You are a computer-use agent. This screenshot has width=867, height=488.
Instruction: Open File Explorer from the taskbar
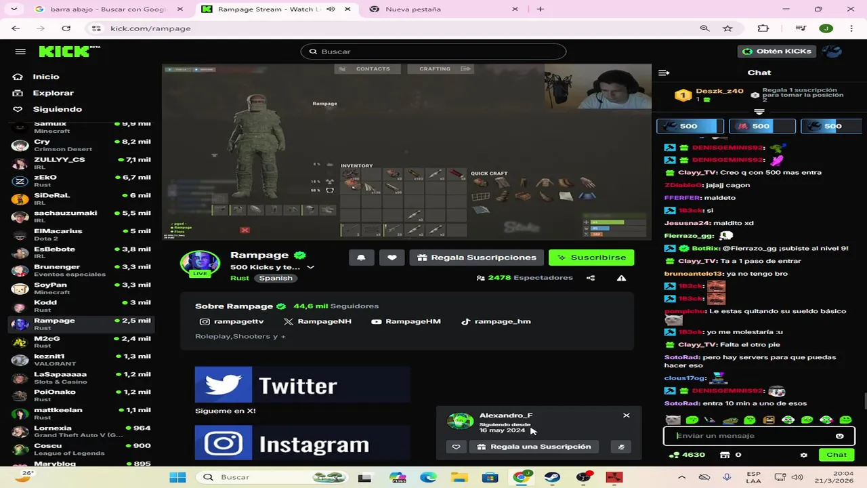click(460, 477)
